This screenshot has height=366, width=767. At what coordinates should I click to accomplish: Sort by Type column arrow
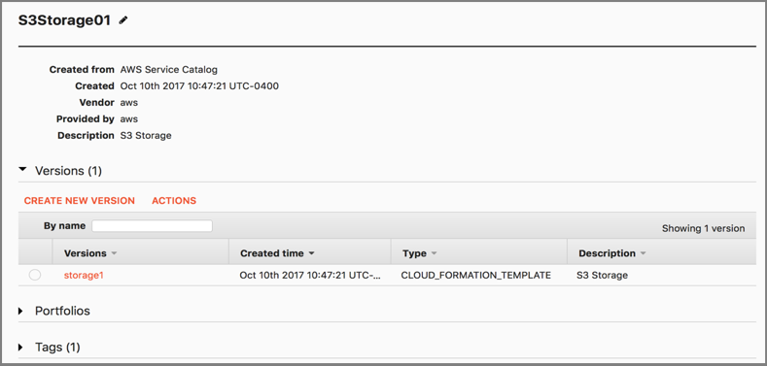click(x=434, y=254)
